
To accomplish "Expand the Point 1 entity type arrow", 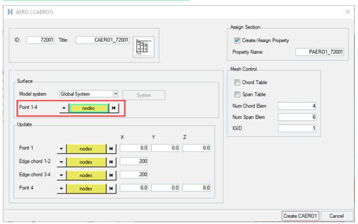I will [x=62, y=149].
